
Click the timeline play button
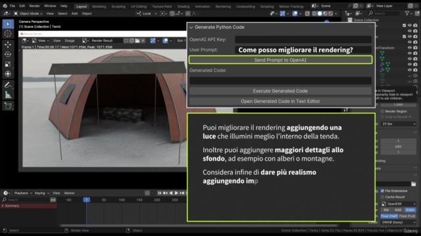[x=176, y=193]
